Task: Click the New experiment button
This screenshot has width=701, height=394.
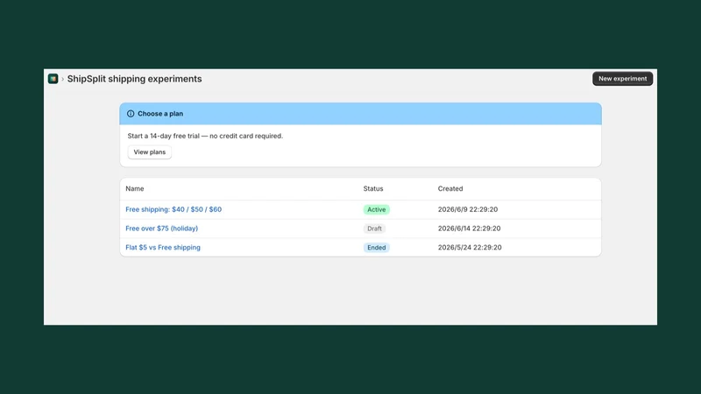Action: tap(622, 79)
